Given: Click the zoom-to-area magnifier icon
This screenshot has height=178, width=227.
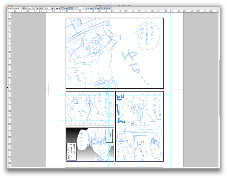Looking at the screenshot, I should [x=24, y=9].
